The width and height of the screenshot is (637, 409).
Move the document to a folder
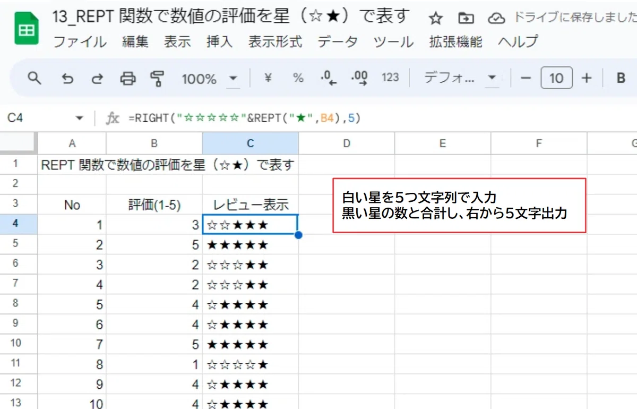click(x=466, y=19)
